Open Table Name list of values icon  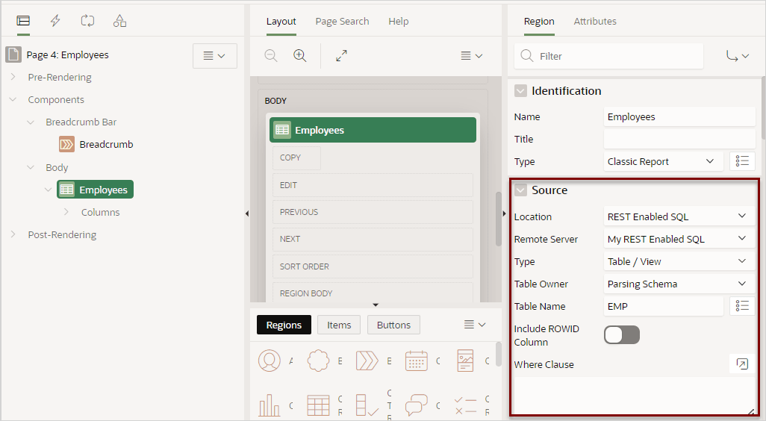[741, 306]
